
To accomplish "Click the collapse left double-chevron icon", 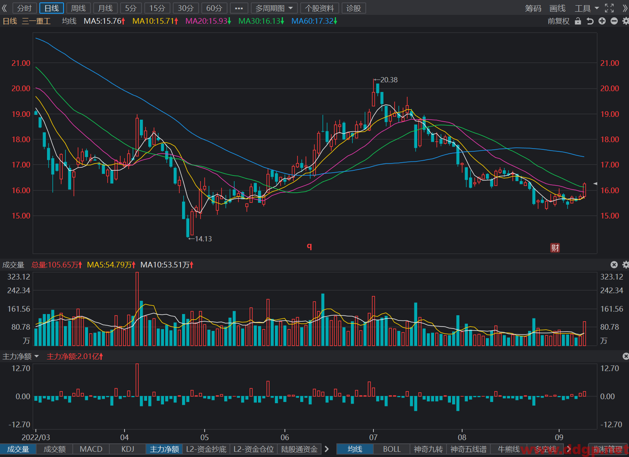I will 4,8.
